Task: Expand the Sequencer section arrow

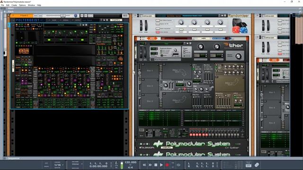Action: click(5, 158)
